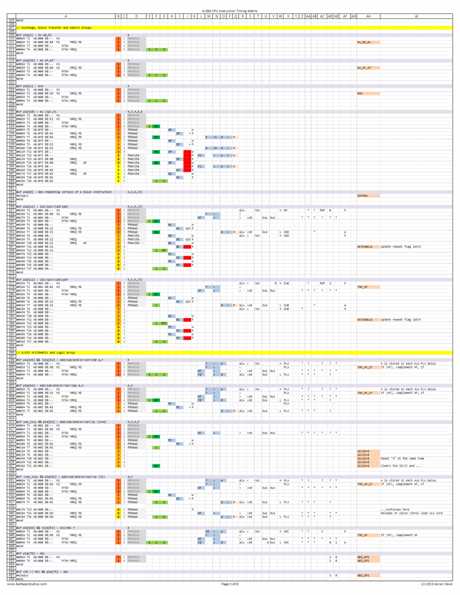Select the NonRep cell in column AH

click(368, 195)
